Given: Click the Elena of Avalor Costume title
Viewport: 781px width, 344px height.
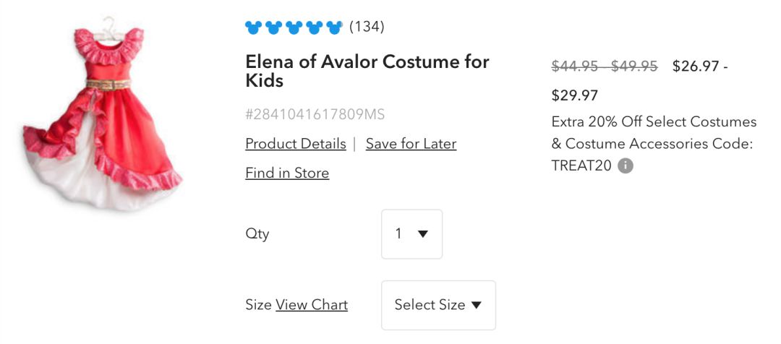Looking at the screenshot, I should coord(367,71).
